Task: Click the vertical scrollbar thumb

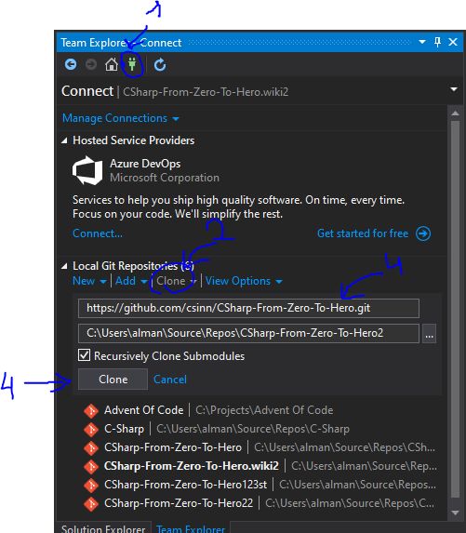Action: [x=455, y=309]
